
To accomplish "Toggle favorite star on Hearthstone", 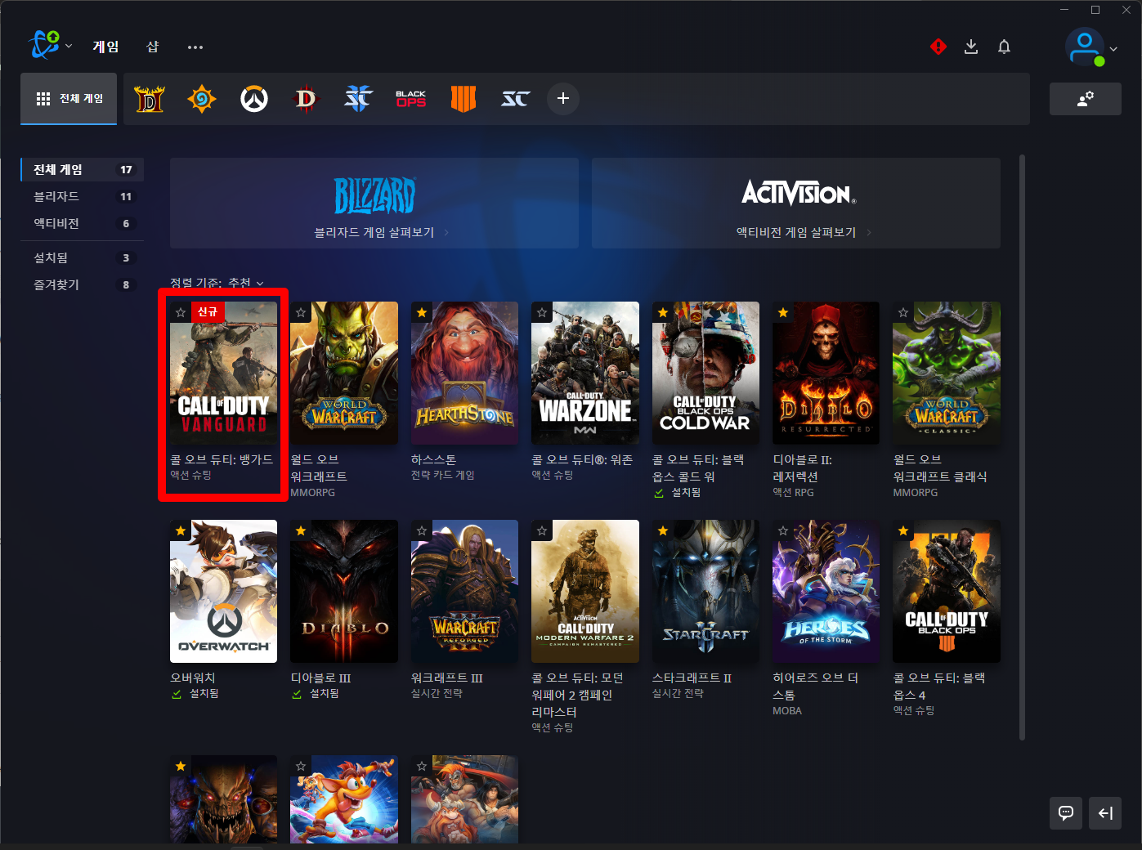I will [x=422, y=312].
